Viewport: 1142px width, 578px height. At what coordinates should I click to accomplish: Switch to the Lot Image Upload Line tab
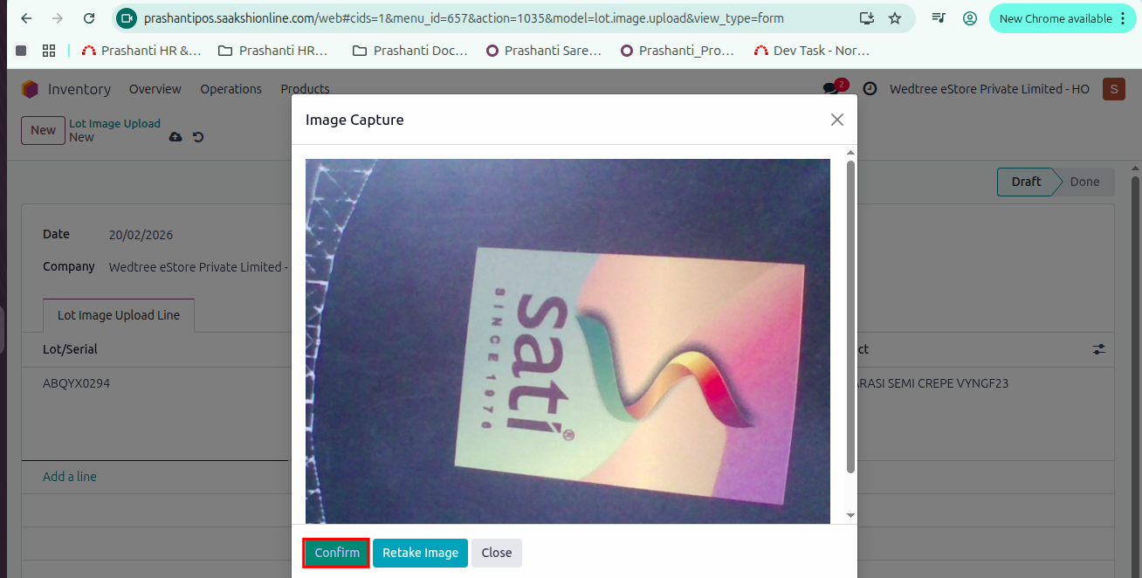[118, 315]
